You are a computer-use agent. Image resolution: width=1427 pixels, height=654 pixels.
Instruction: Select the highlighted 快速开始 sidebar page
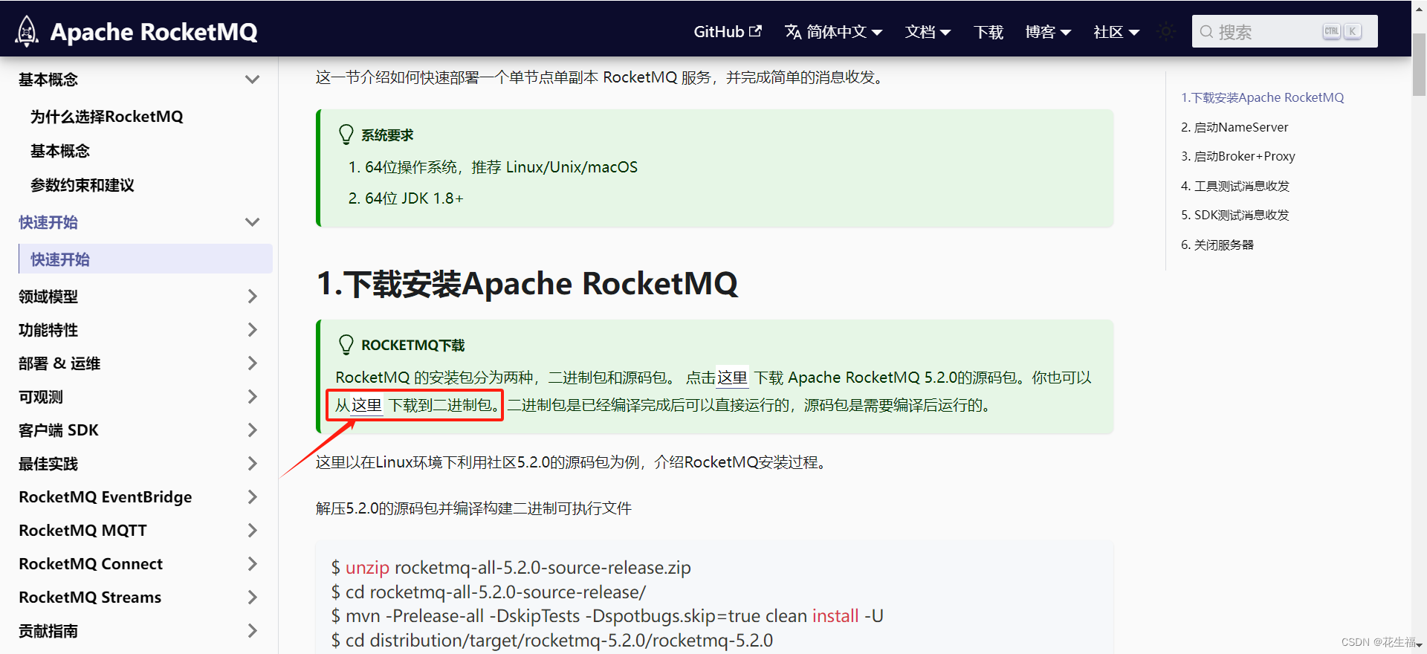pos(146,259)
